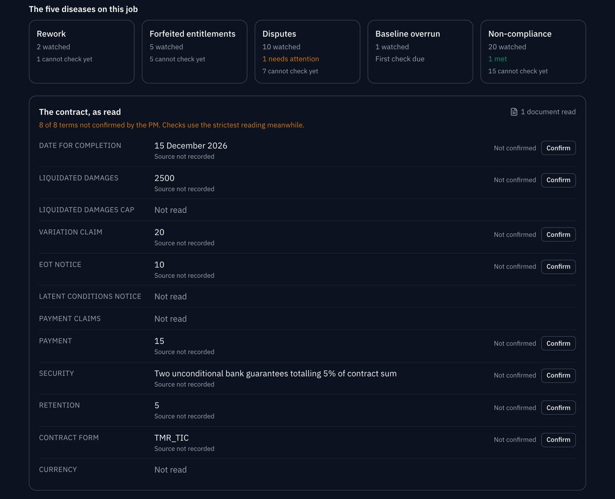Confirm the EOT Notice term
The image size is (615, 499).
558,267
